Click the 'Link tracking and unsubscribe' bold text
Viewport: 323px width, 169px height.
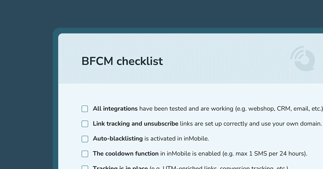[x=135, y=124]
